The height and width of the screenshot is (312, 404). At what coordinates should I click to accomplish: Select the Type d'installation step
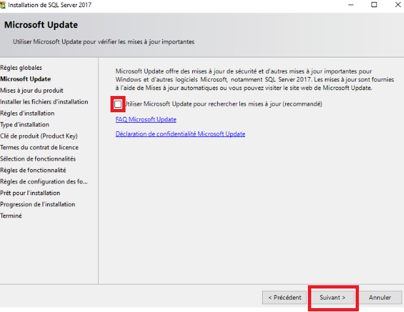pyautogui.click(x=25, y=125)
